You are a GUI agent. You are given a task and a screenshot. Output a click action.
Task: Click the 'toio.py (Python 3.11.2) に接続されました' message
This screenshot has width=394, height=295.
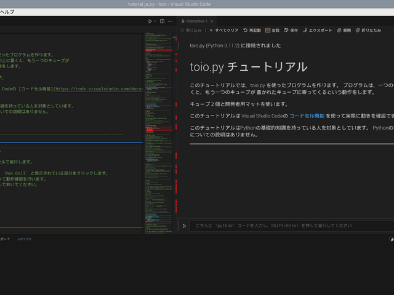tap(235, 45)
